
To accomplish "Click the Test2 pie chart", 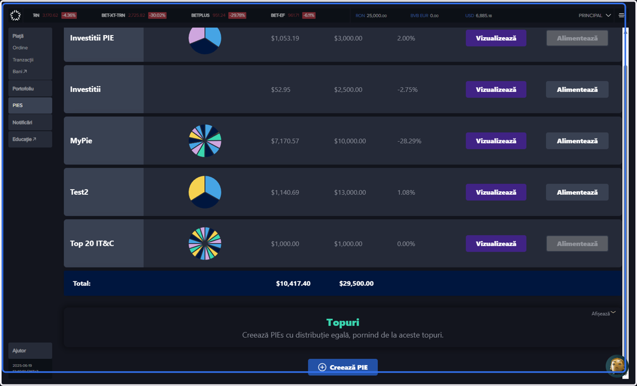I will click(205, 192).
